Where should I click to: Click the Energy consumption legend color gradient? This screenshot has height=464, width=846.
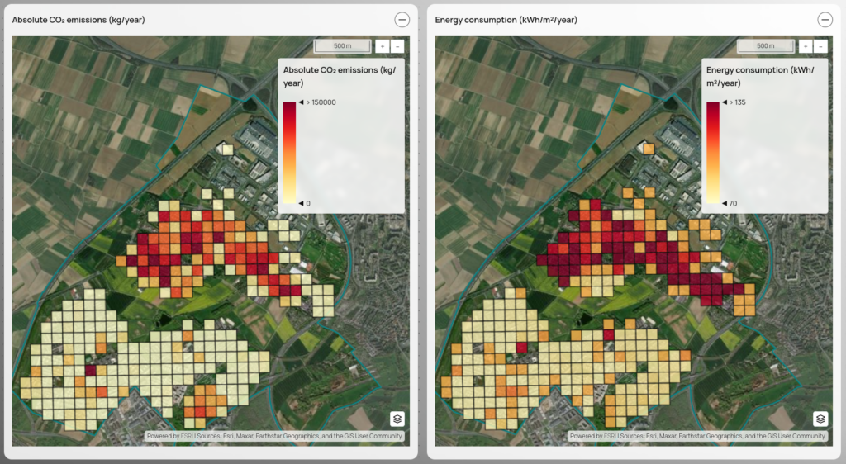tap(712, 153)
